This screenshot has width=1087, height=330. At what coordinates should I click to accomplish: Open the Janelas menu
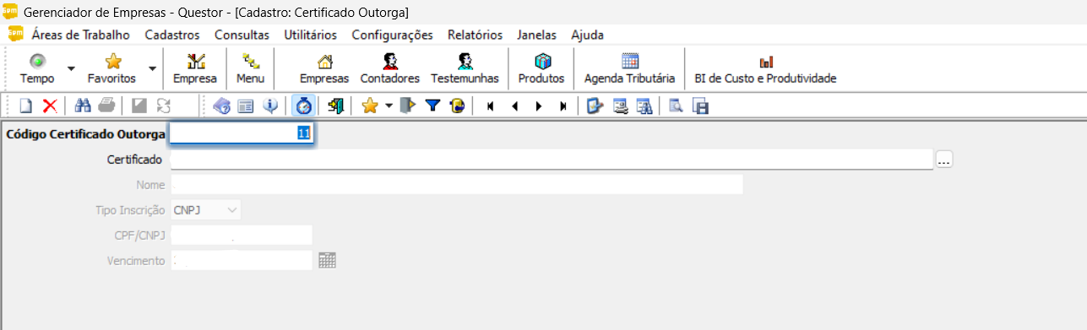537,35
